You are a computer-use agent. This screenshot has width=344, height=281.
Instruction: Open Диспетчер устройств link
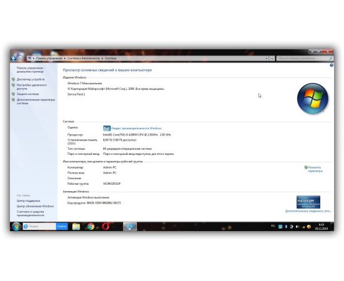tap(31, 79)
